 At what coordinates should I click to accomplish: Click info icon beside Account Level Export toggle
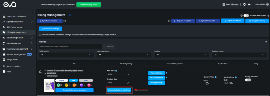point(242,16)
